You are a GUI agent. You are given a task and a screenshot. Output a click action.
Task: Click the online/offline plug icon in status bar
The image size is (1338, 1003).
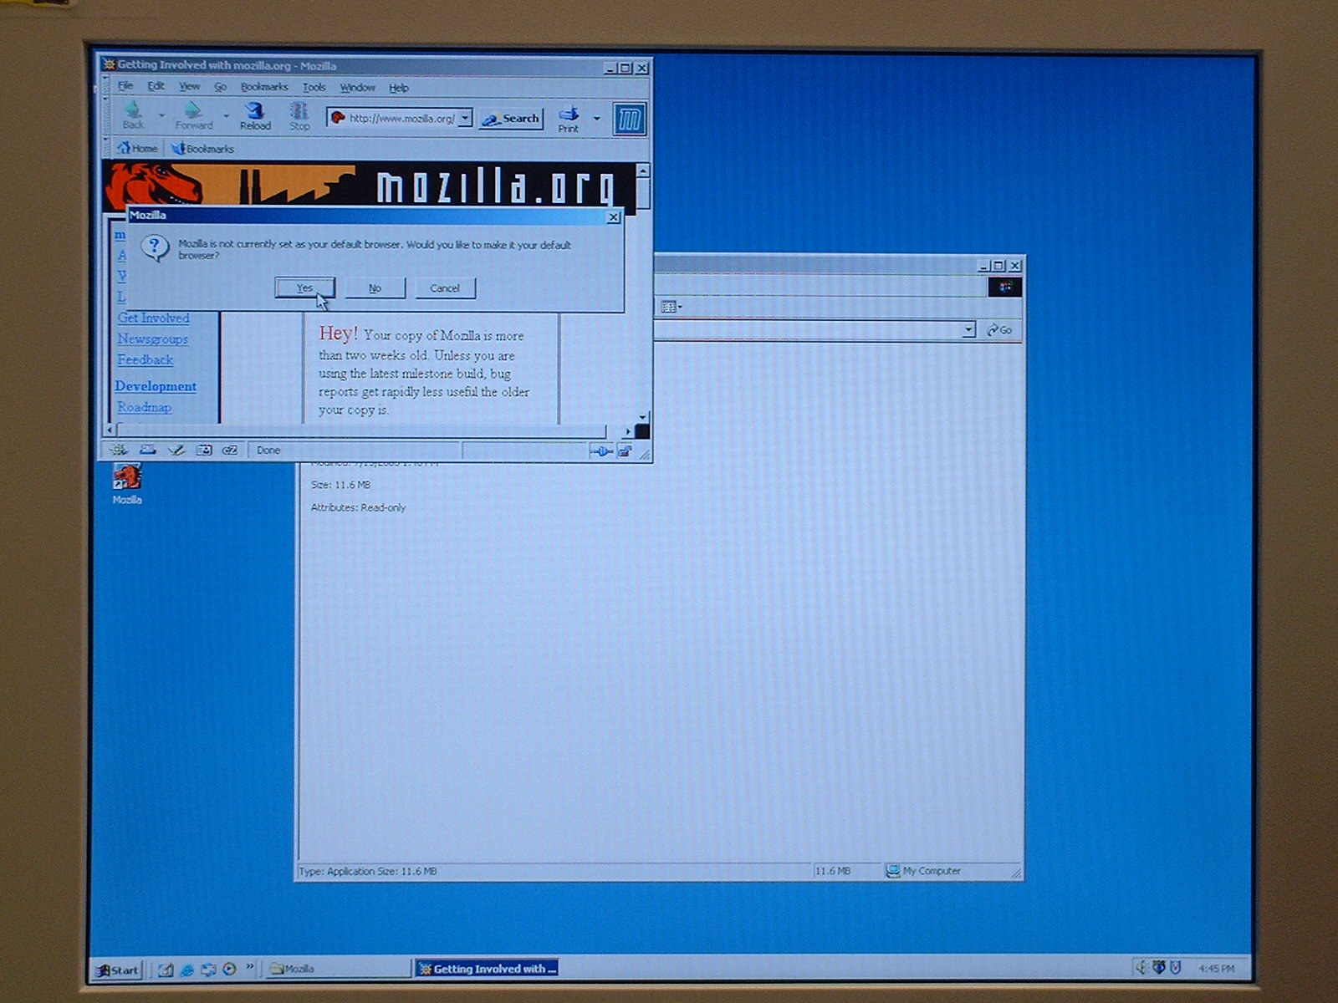tap(600, 451)
